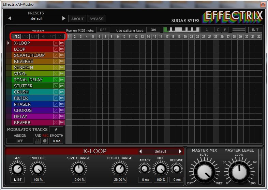Toggle the STRETCH track ON button
Image resolution: width=268 pixels, height=190 pixels.
[62, 68]
